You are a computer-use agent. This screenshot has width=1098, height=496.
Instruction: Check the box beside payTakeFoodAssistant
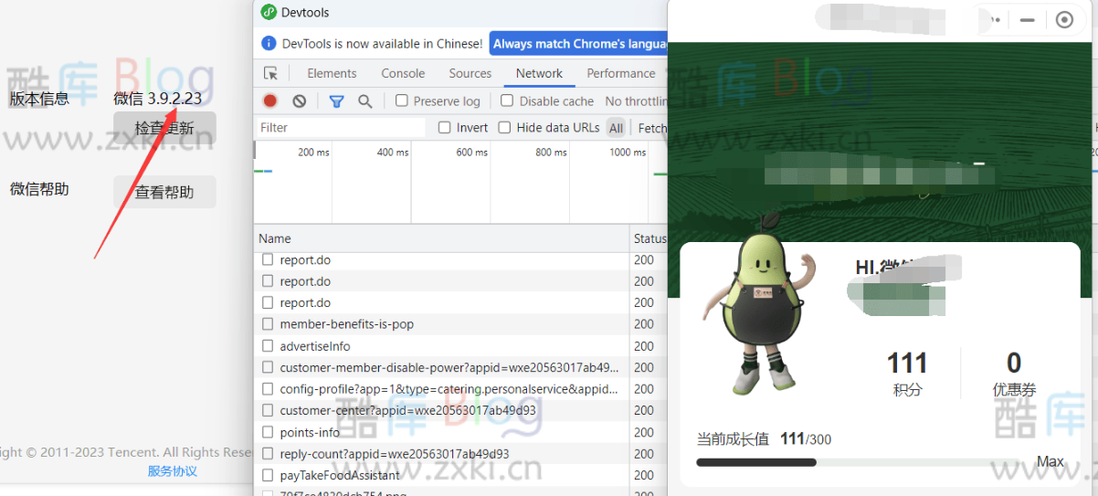click(x=268, y=475)
